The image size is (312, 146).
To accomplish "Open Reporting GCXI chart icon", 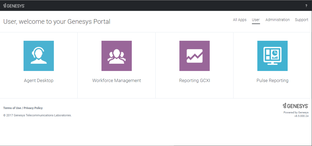I will click(x=195, y=56).
